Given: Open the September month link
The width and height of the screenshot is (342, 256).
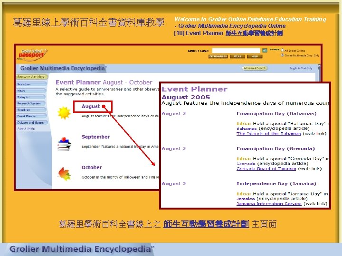Looking at the screenshot, I should click(x=95, y=137).
